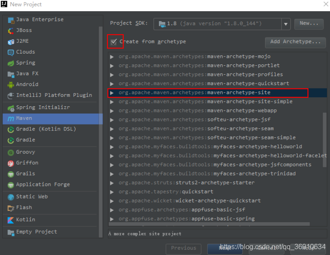Choose the Spring Initializr icon
This screenshot has height=255, width=330.
coord(11,108)
